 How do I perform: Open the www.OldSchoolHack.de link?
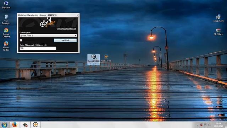pyautogui.click(x=66, y=29)
